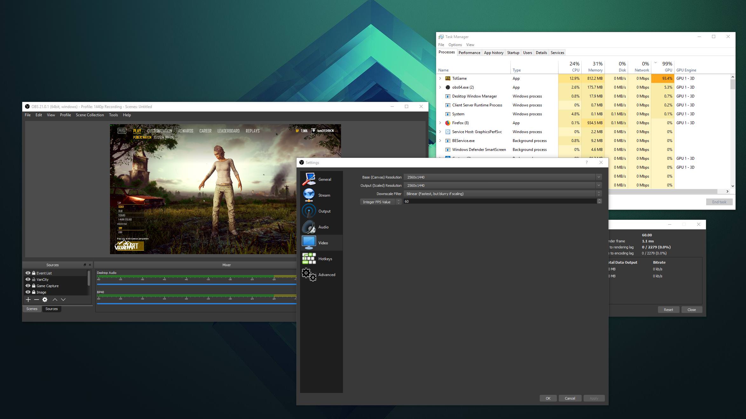The width and height of the screenshot is (746, 419).
Task: Click the Firefox process icon
Action: [x=448, y=123]
